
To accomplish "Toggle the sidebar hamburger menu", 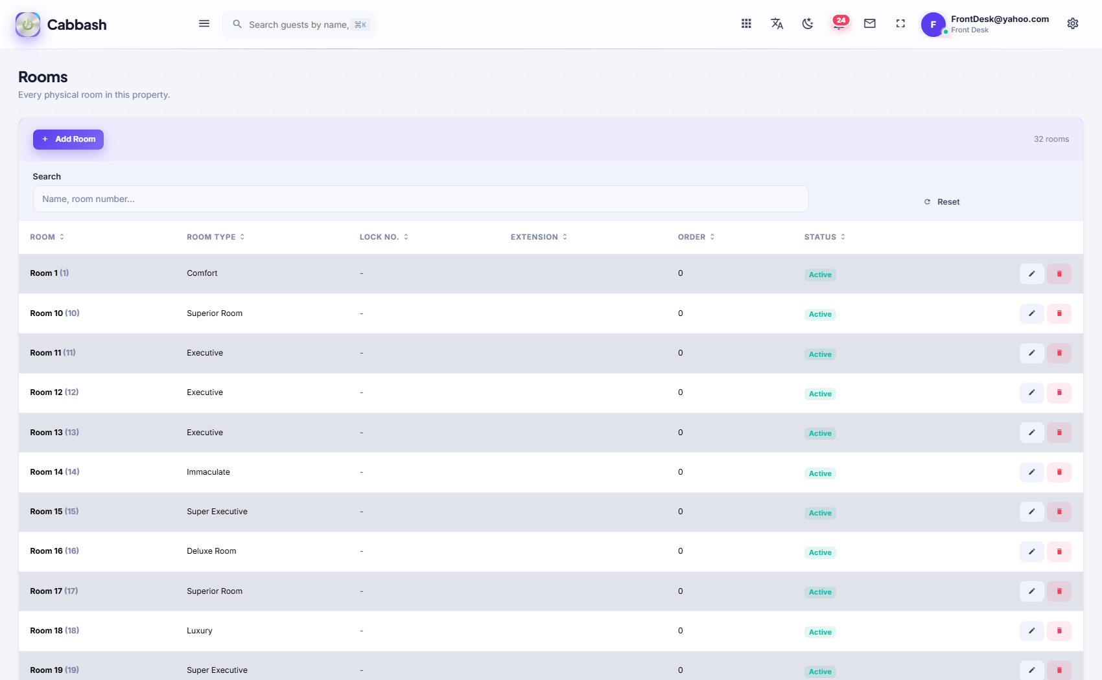I will coord(204,24).
